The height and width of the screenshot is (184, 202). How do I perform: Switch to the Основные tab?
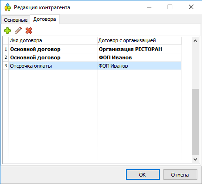pos(16,20)
